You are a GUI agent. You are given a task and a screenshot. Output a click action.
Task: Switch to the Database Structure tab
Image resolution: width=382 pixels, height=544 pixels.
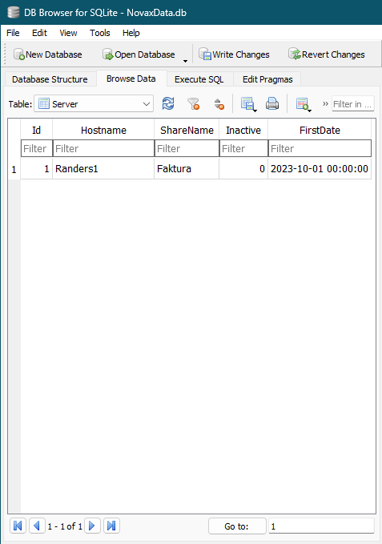point(50,79)
